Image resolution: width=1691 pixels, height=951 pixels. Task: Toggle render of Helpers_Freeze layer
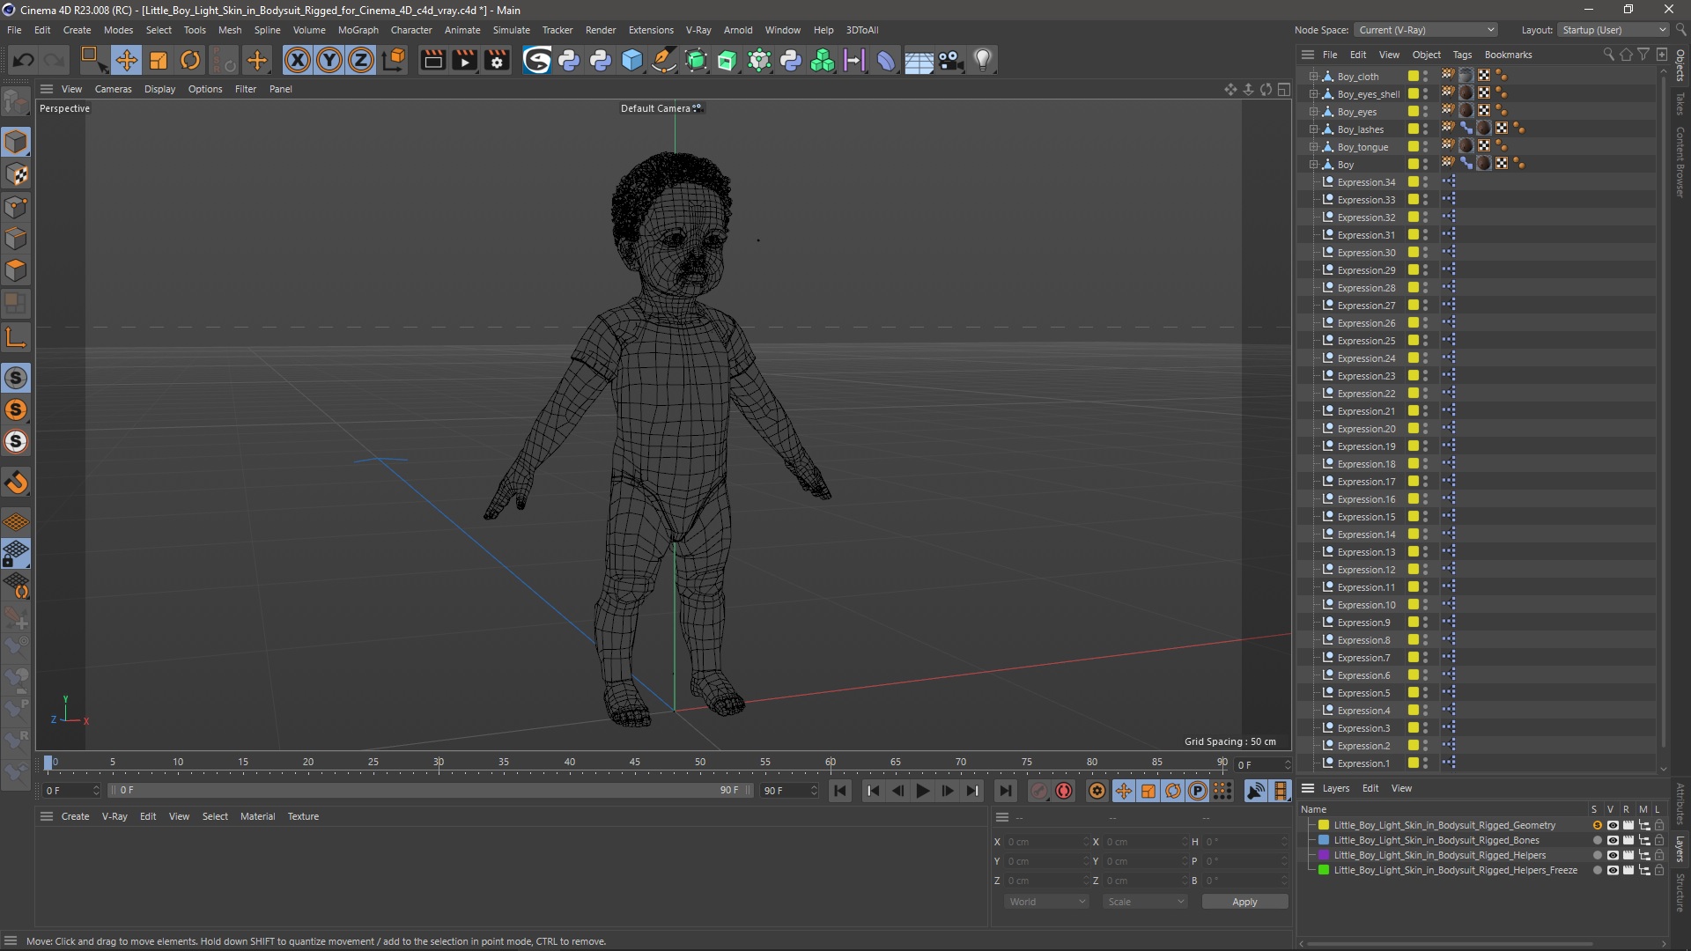click(x=1628, y=870)
